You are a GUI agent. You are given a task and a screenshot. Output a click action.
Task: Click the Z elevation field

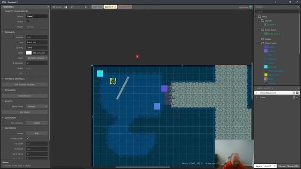[37, 63]
